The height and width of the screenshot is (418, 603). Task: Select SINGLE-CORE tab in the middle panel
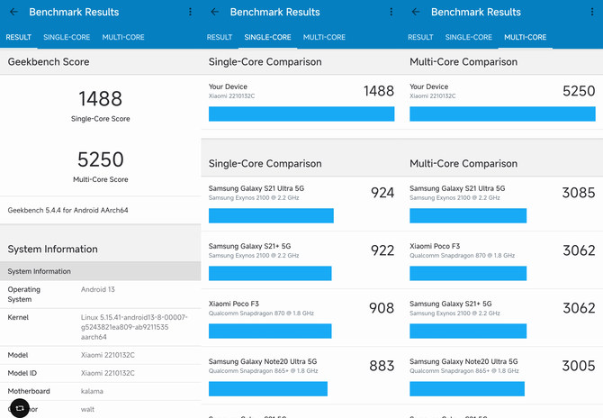(267, 37)
